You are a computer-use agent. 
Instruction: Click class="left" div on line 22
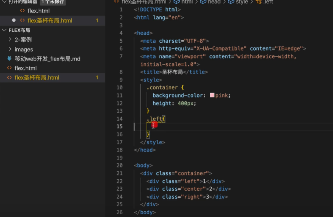186,181
